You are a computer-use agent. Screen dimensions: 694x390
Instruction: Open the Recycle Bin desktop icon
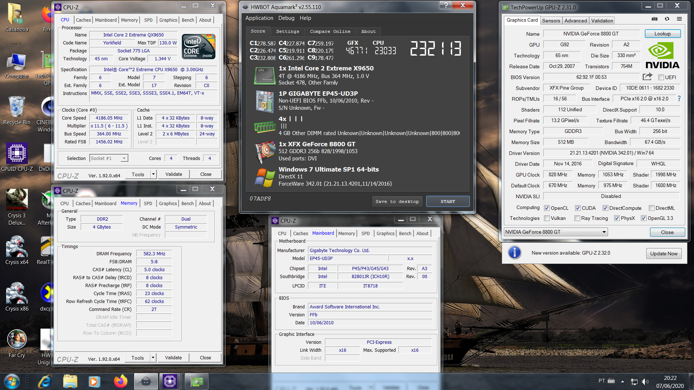click(17, 110)
